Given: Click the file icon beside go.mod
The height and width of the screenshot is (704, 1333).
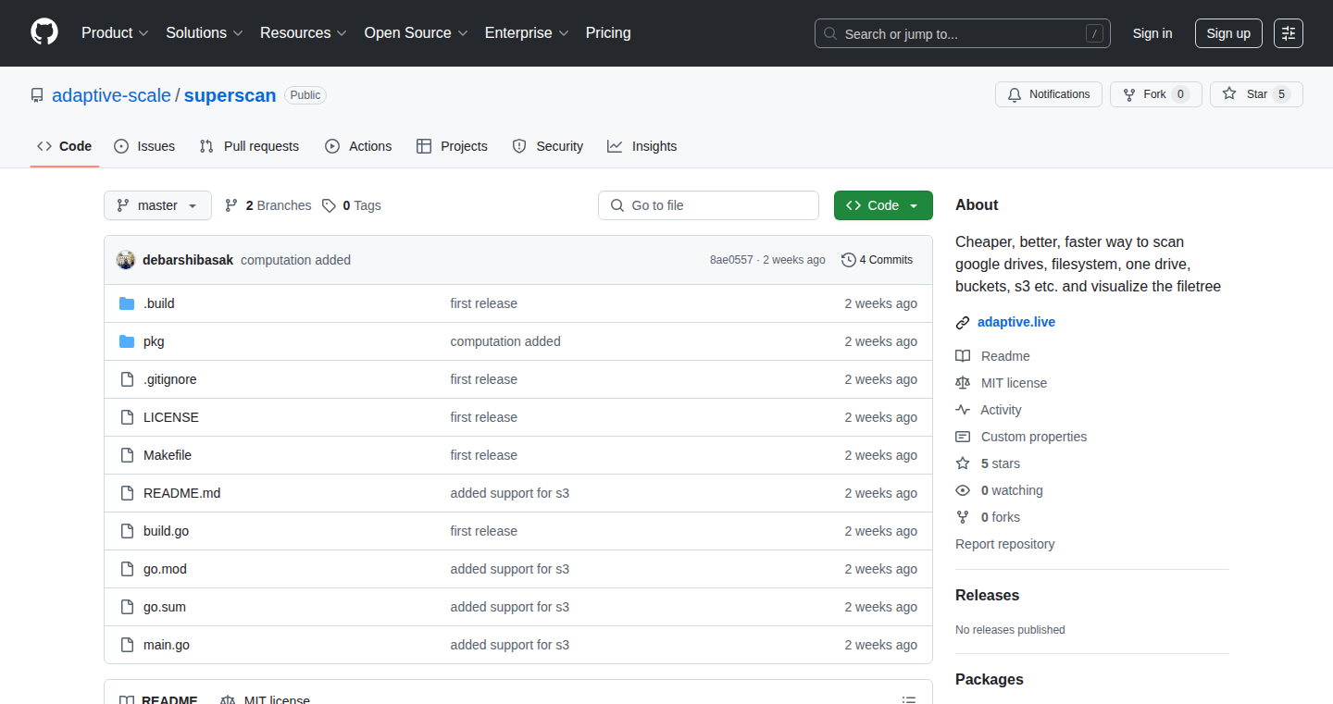Looking at the screenshot, I should tap(127, 569).
